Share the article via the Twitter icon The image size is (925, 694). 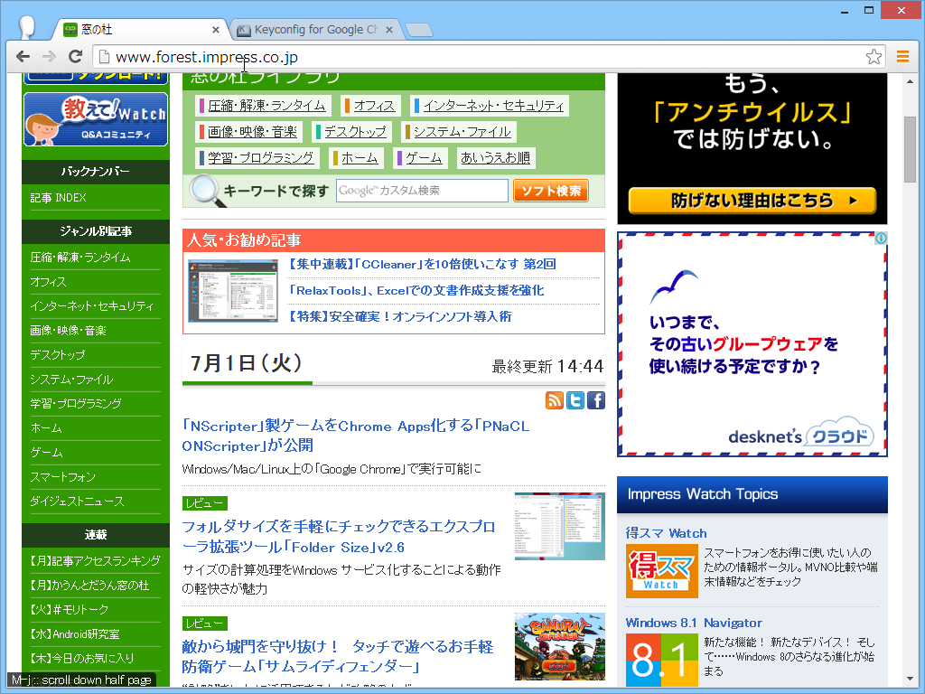click(575, 399)
